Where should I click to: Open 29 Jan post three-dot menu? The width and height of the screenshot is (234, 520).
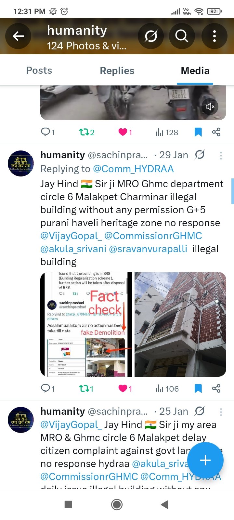coord(221,156)
